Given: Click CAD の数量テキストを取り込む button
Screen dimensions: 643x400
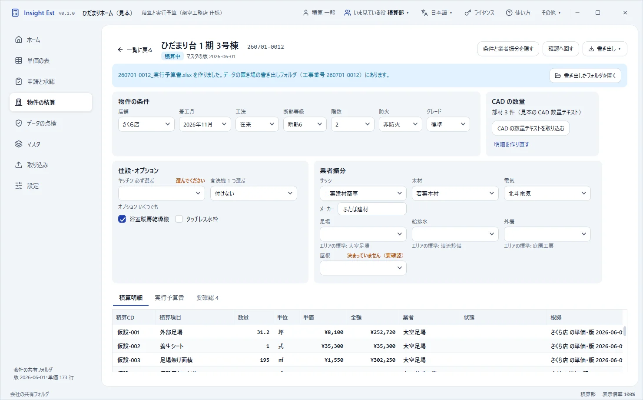Looking at the screenshot, I should coord(530,128).
